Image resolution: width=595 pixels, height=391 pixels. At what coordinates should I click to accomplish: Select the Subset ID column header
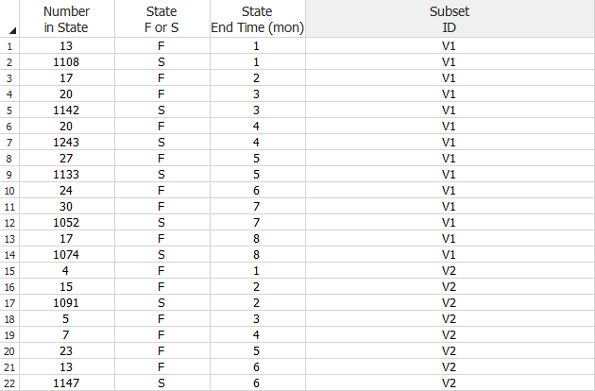pyautogui.click(x=450, y=19)
